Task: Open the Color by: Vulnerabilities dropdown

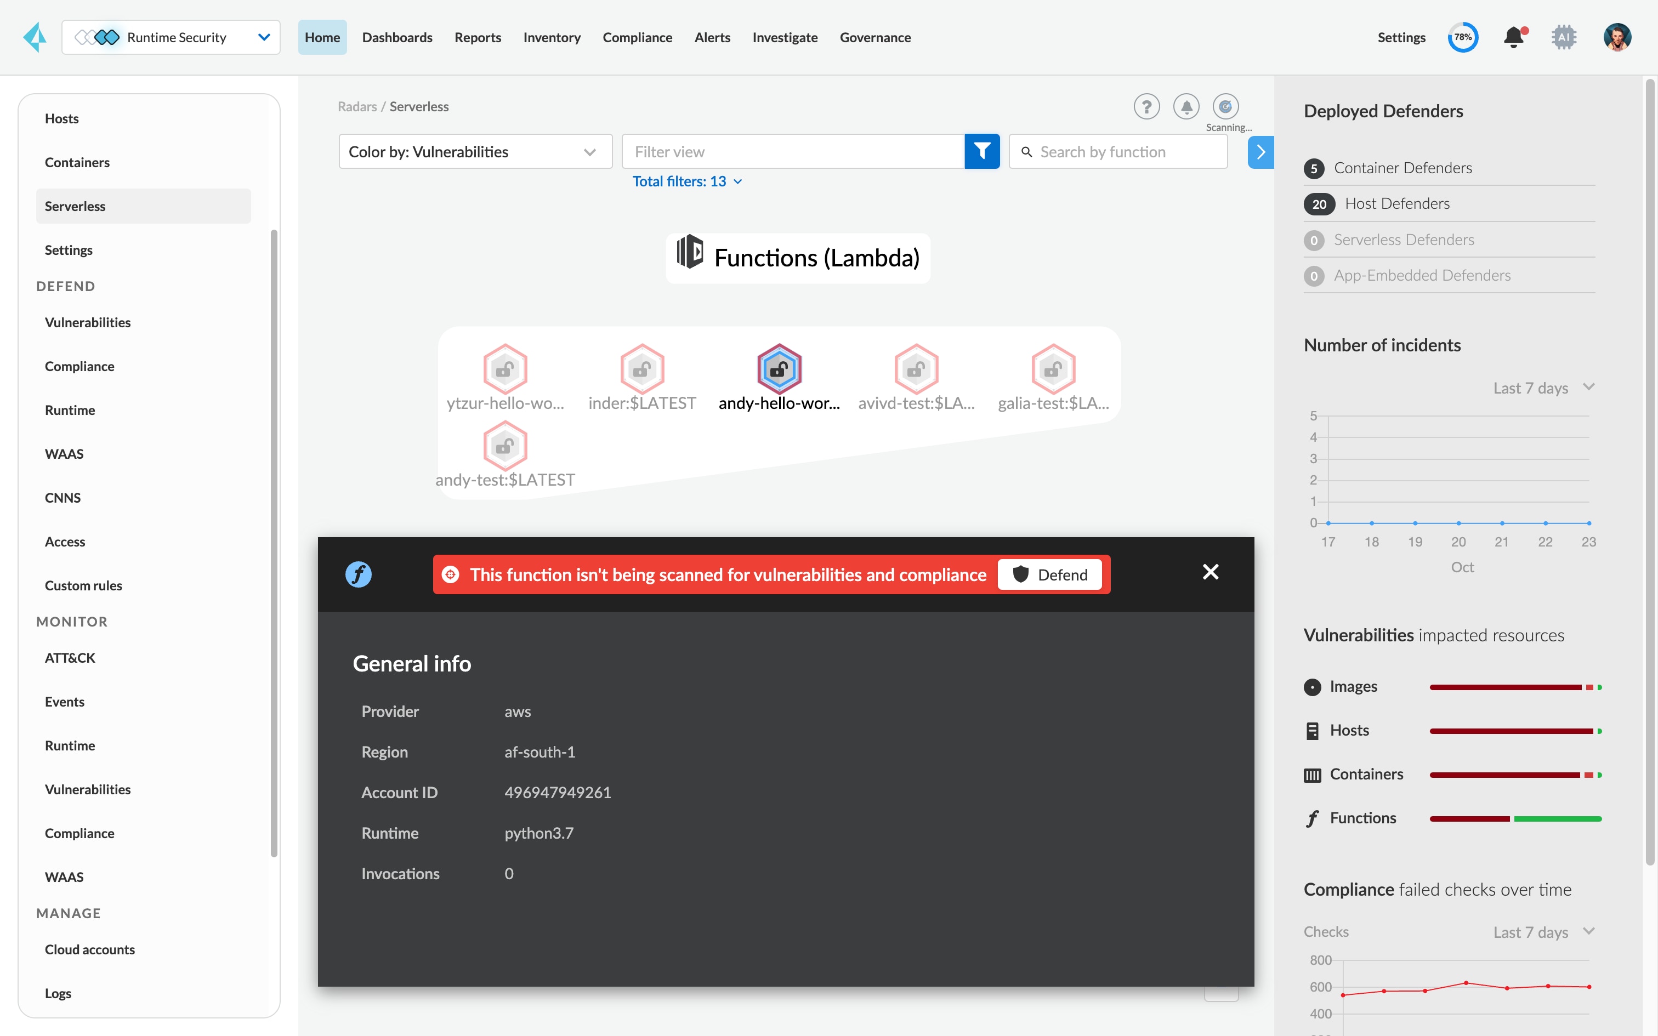Action: coord(475,151)
